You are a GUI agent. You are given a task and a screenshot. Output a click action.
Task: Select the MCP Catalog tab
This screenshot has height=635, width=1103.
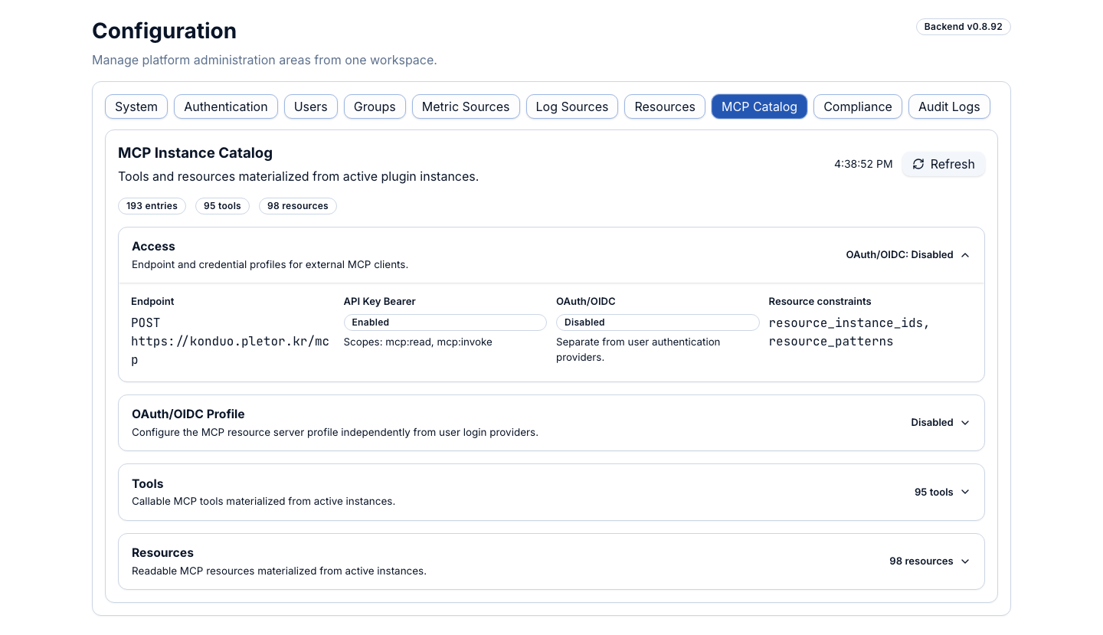tap(759, 106)
